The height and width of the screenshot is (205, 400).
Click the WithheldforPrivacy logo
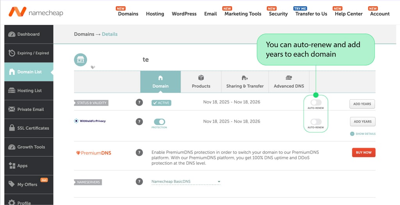coord(90,121)
